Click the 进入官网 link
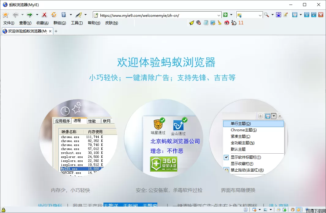The width and height of the screenshot is (326, 213). (279, 205)
